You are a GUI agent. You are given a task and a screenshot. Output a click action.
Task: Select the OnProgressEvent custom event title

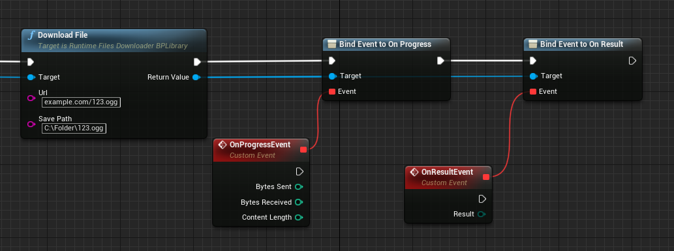point(260,145)
